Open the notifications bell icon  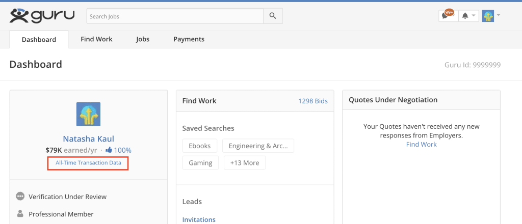tap(465, 16)
